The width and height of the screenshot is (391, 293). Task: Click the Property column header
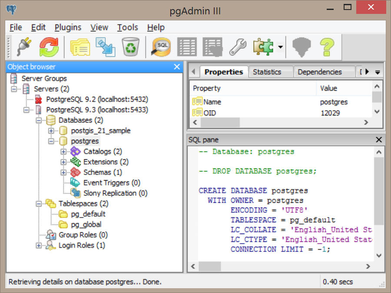coord(253,88)
